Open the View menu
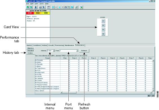The height and width of the screenshot is (110, 159). tap(36, 4)
